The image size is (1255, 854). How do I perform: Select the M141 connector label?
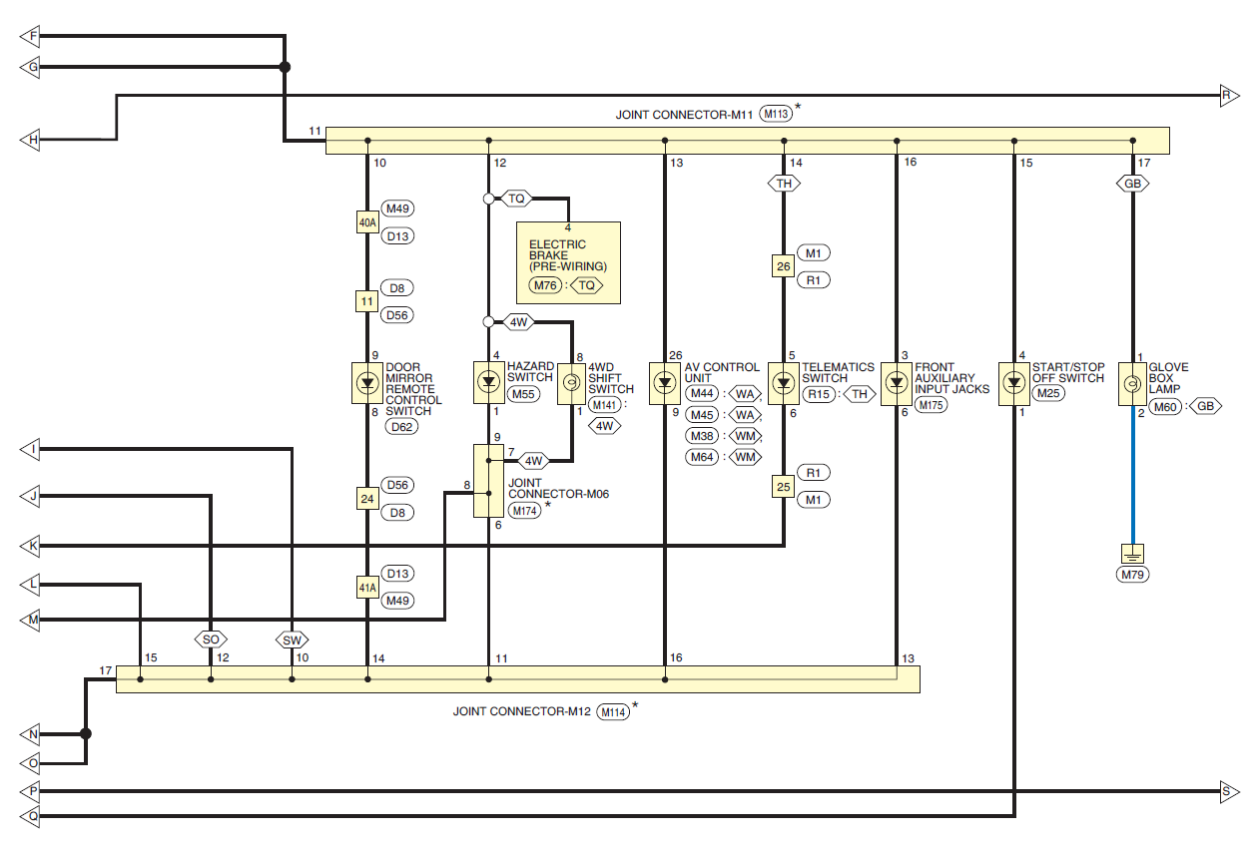(603, 405)
